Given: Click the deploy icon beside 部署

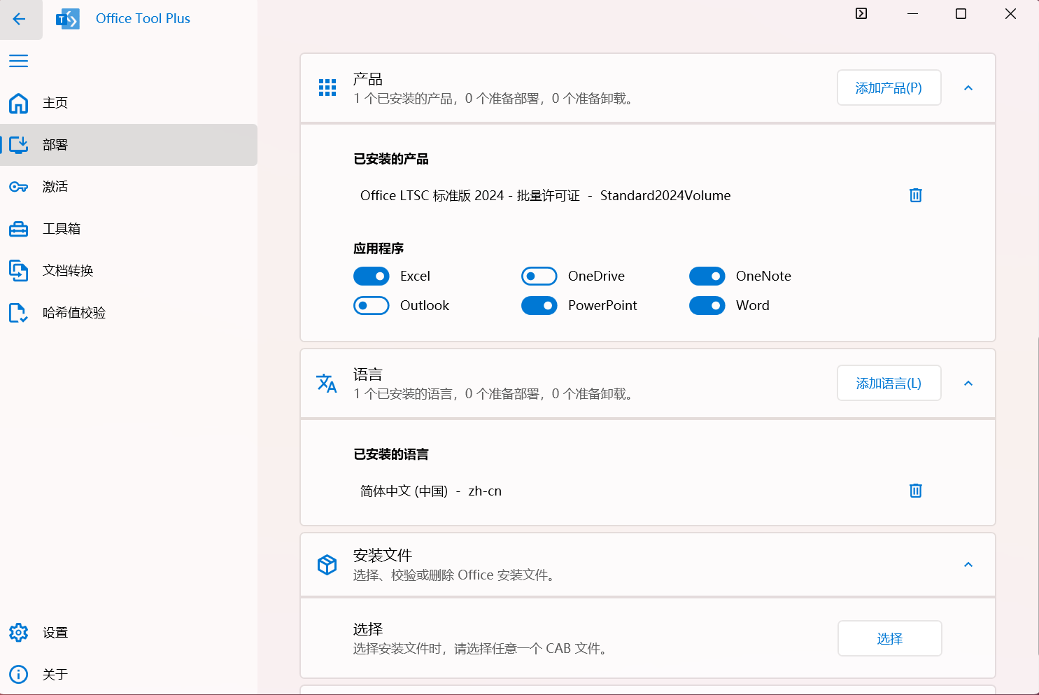Looking at the screenshot, I should click(x=19, y=145).
